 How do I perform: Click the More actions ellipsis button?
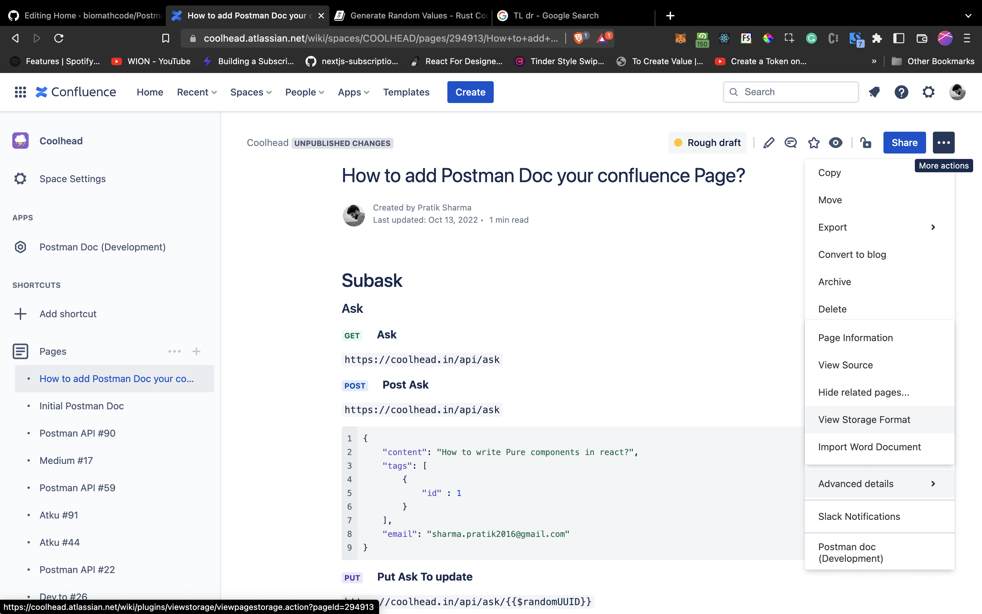943,143
